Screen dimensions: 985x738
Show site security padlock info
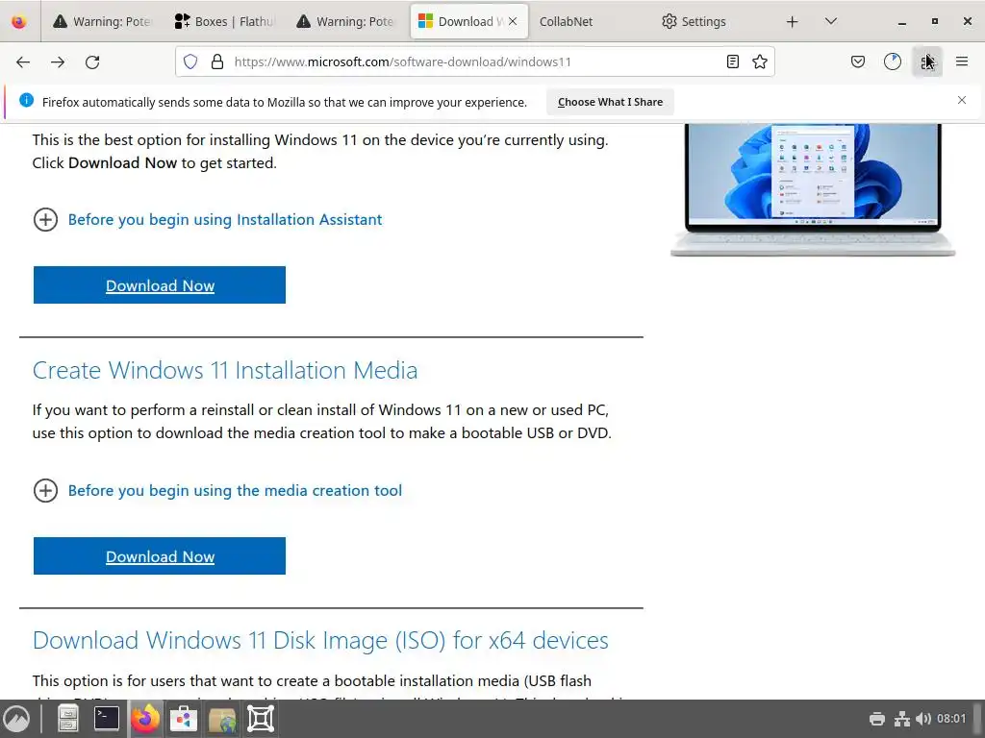[x=217, y=61]
